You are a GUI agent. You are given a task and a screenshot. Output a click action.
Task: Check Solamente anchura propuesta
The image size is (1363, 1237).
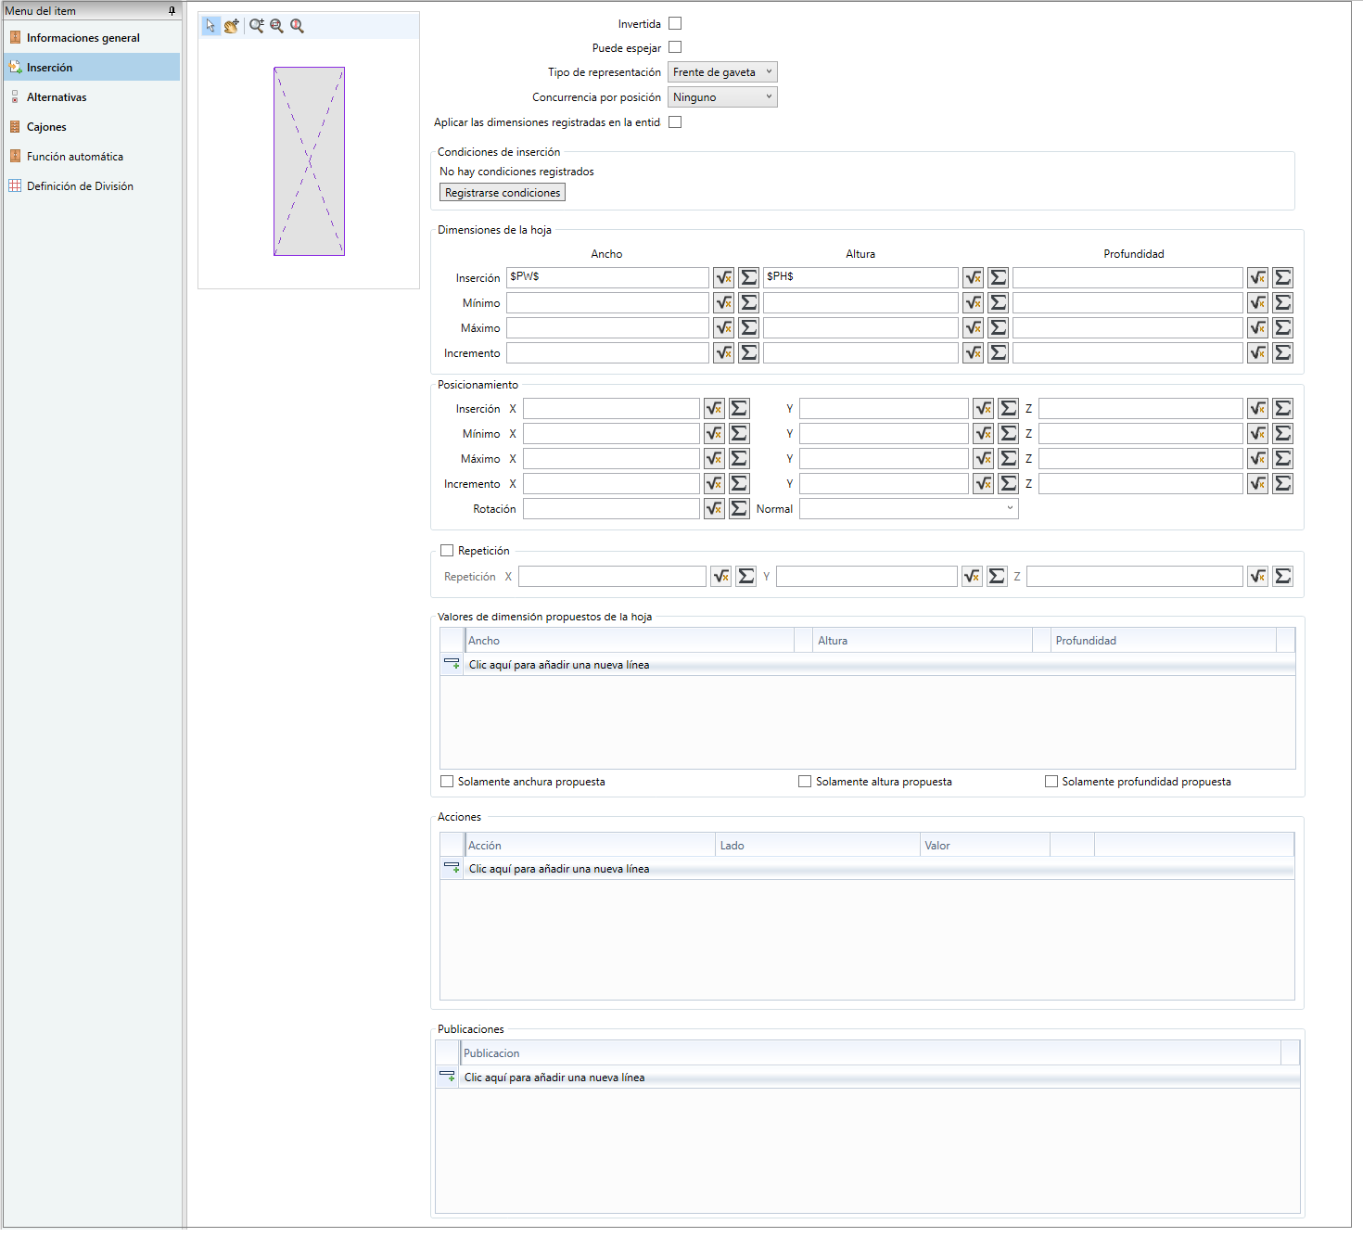coord(447,781)
